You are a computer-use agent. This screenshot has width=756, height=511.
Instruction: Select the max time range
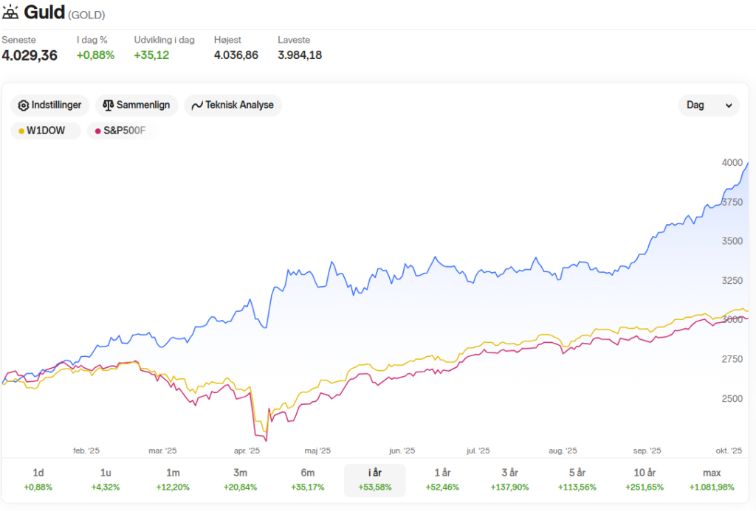[x=712, y=480]
